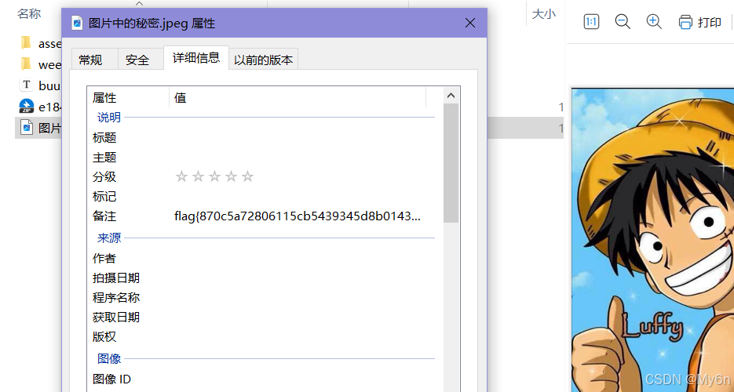Click the 版权 property row
This screenshot has height=392, width=734.
(264, 337)
